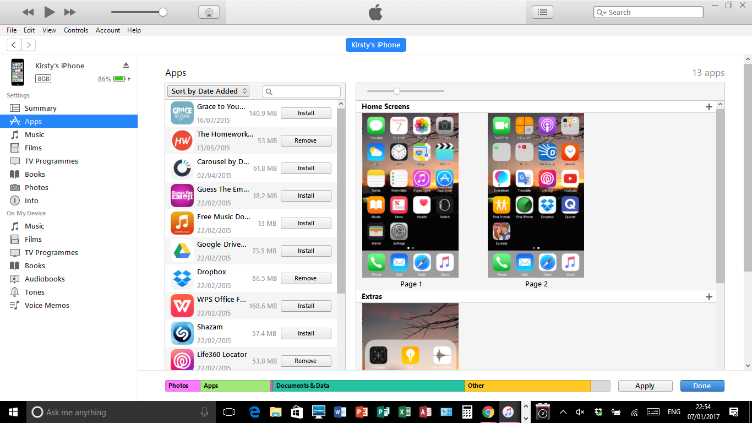Image resolution: width=752 pixels, height=423 pixels.
Task: Launch Microsoft Edge from the taskbar
Action: (254, 412)
